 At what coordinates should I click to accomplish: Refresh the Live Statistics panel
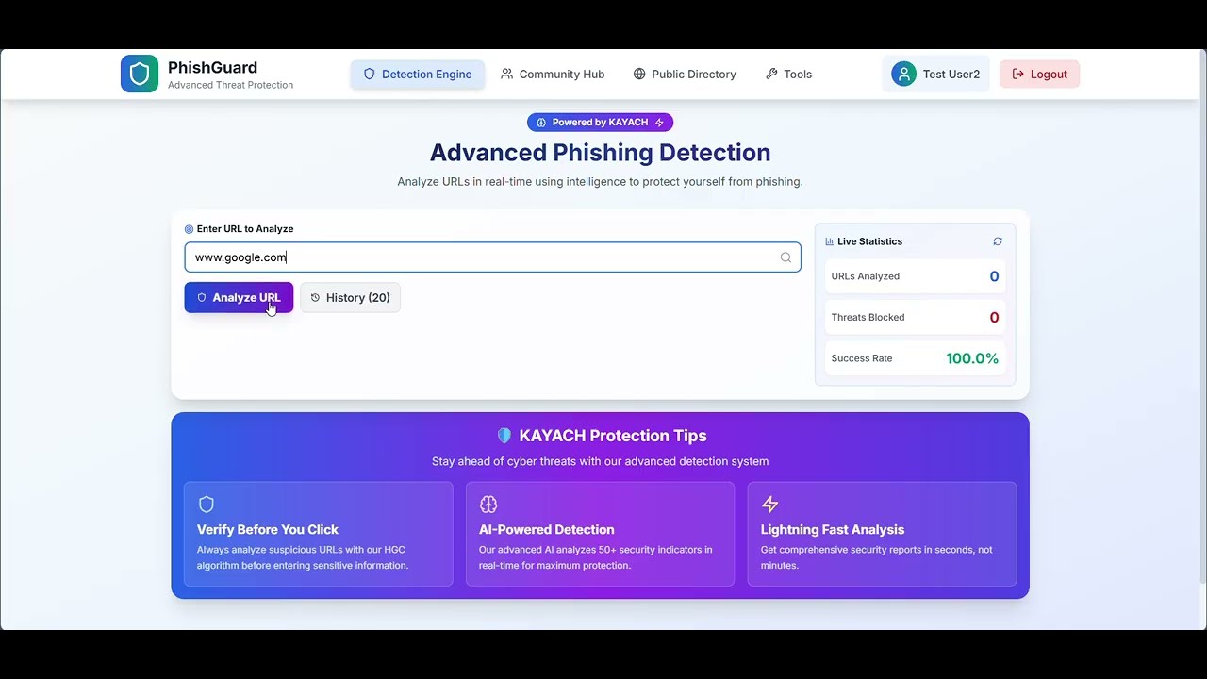coord(998,241)
